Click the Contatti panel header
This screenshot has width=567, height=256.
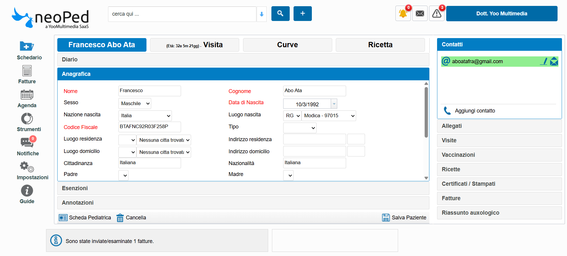click(x=499, y=45)
